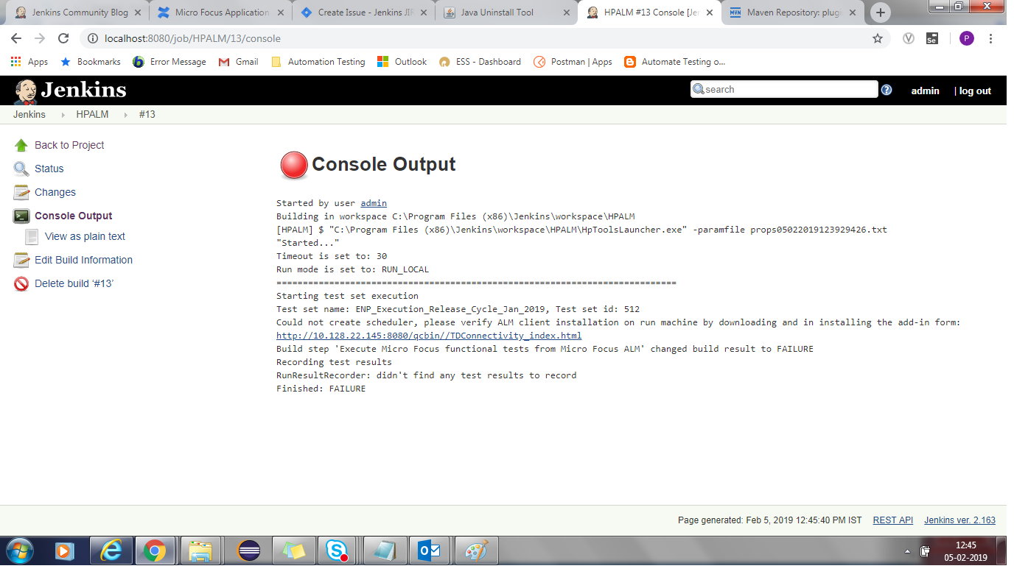
Task: Click the Edit Build Information icon
Action: point(21,260)
